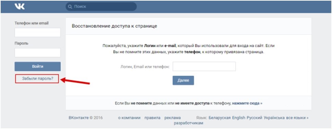
Task: Switch language to Беларуская
Action: (x=220, y=118)
